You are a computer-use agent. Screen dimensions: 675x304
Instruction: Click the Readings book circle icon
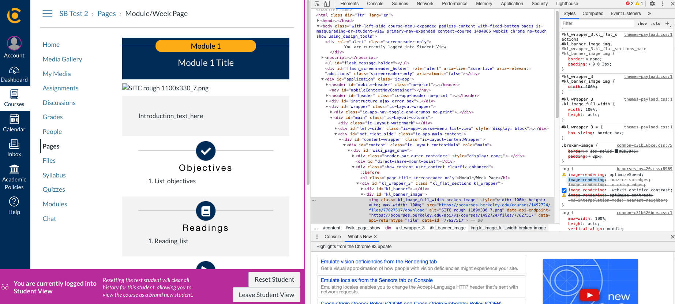(x=206, y=211)
